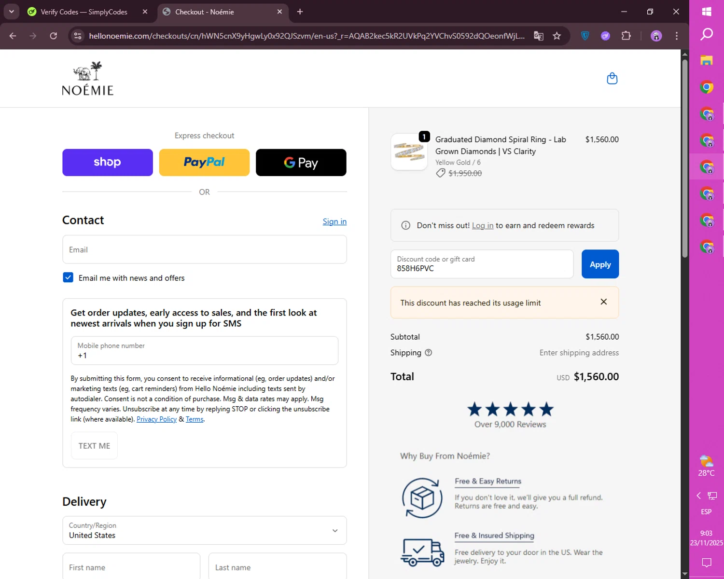Open a new browser tab
This screenshot has height=579, width=724.
pyautogui.click(x=300, y=12)
